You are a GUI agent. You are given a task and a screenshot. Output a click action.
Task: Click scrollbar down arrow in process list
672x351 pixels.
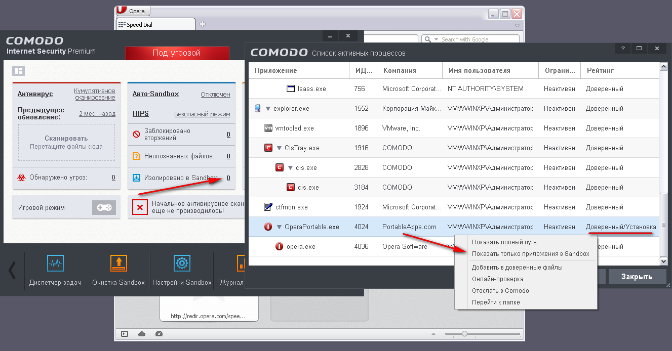point(664,261)
